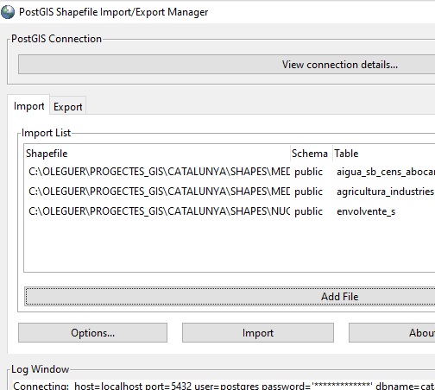Click the PostGIS globe icon in title bar
The height and width of the screenshot is (390, 435).
pyautogui.click(x=8, y=12)
